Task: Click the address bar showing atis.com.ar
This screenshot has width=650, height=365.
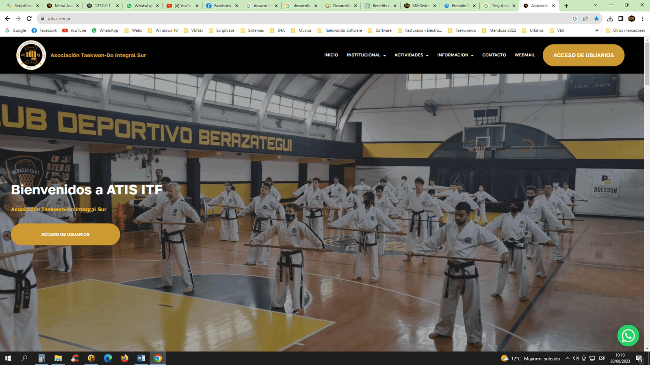Action: click(x=305, y=19)
